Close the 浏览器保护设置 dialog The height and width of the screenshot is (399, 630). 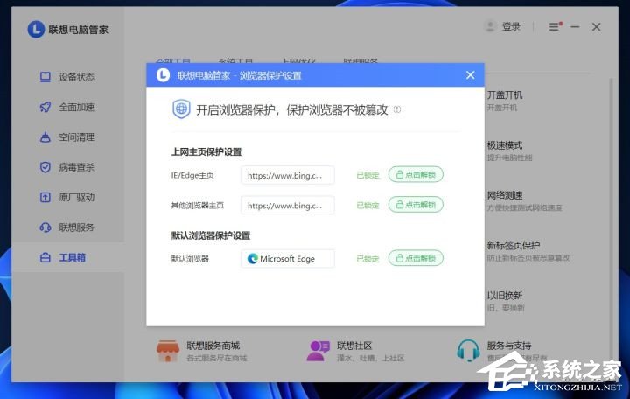click(x=470, y=75)
